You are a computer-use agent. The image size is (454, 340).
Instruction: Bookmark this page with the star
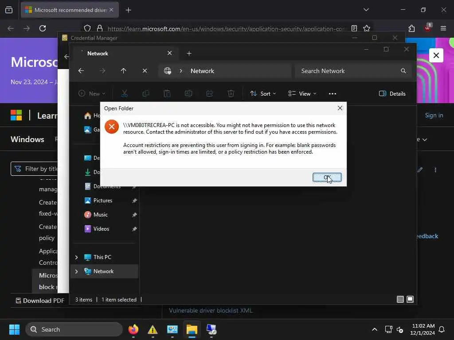tap(367, 28)
